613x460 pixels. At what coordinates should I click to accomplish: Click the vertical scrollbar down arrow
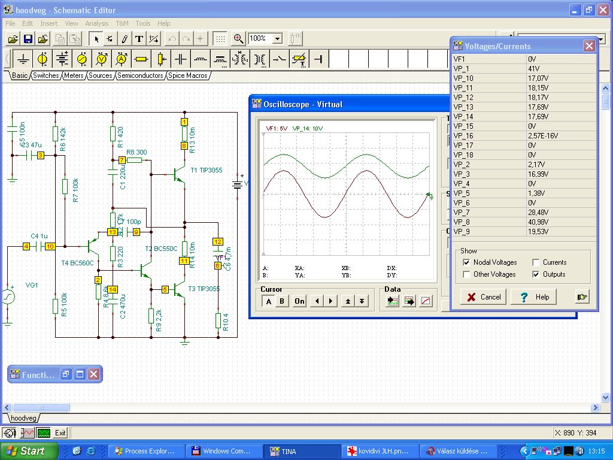605,398
